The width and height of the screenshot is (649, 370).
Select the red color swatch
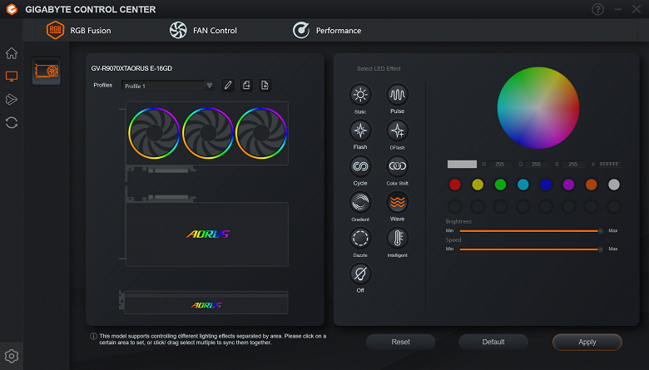(455, 185)
